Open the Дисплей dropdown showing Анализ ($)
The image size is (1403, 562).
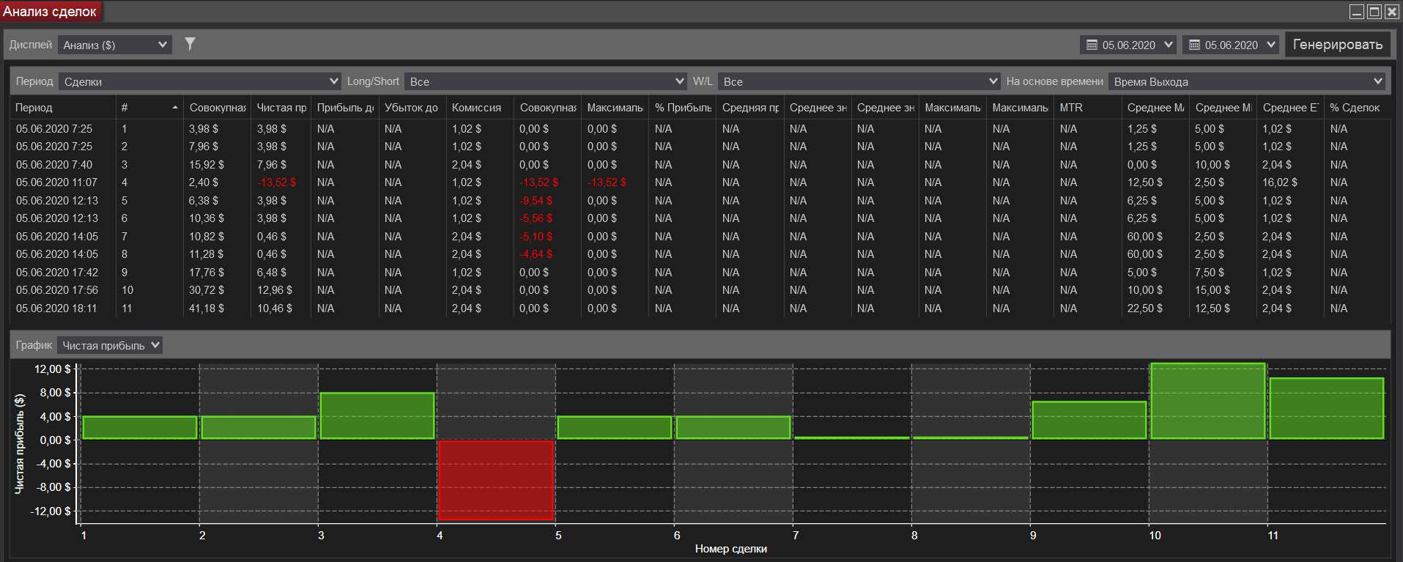pyautogui.click(x=115, y=45)
